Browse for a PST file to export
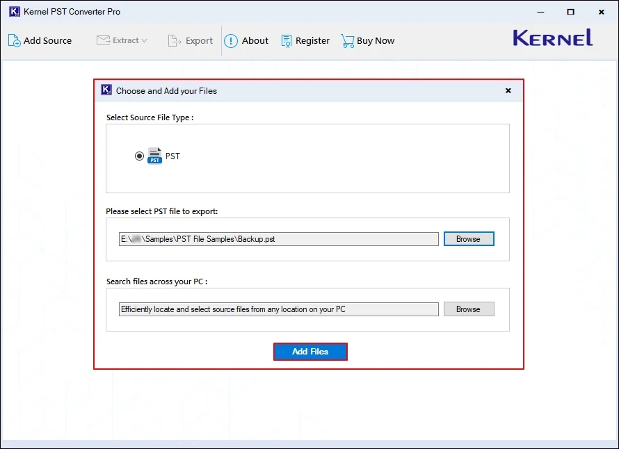Viewport: 619px width, 449px height. pyautogui.click(x=468, y=238)
